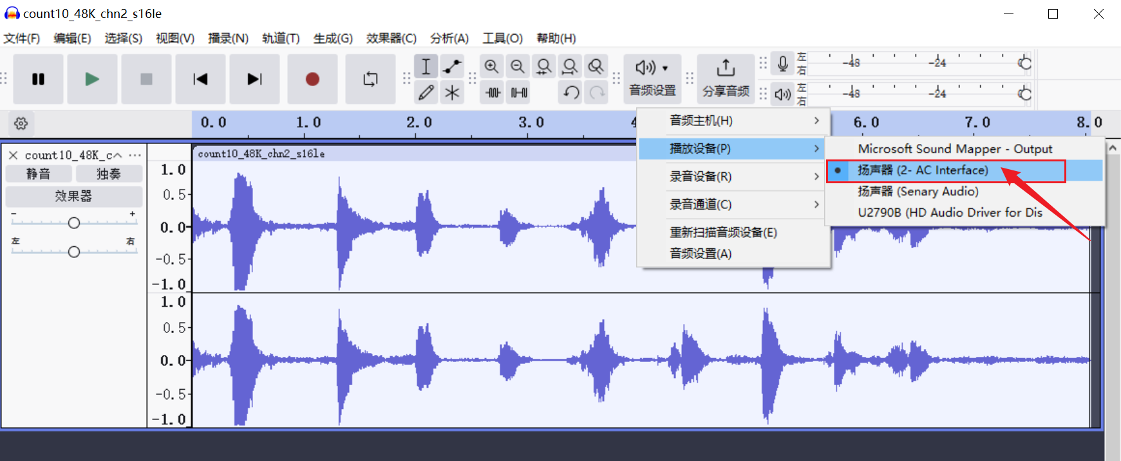Fit selection to window width
The image size is (1121, 461).
pyautogui.click(x=544, y=66)
